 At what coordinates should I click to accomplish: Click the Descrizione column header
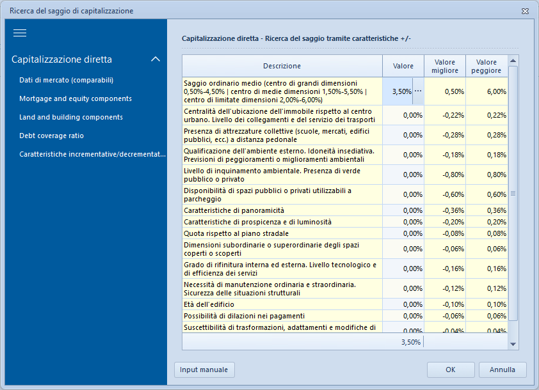(282, 66)
